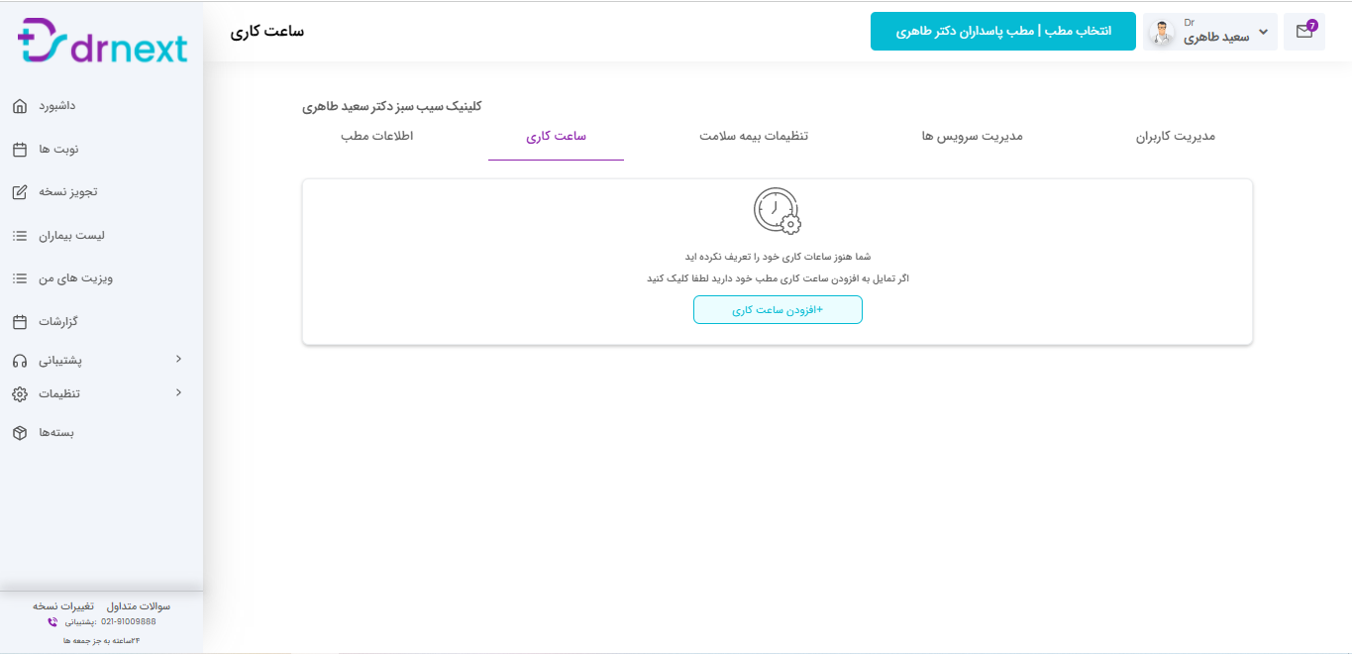
Task: Click the ساعت کاری page heading
Action: pos(267,32)
